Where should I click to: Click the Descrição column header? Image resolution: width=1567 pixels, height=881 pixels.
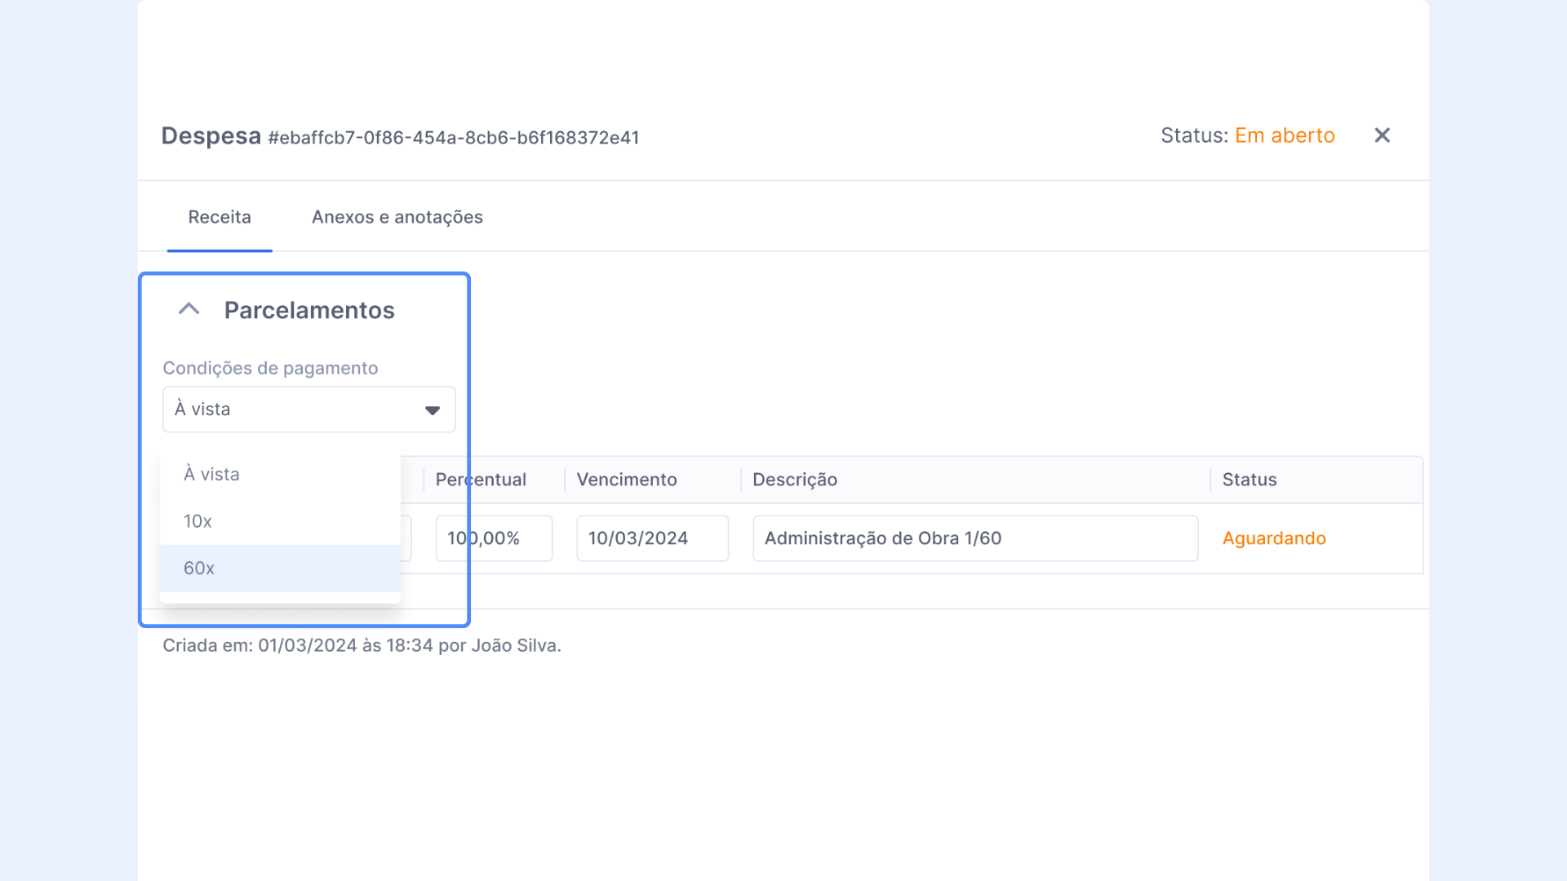point(794,480)
